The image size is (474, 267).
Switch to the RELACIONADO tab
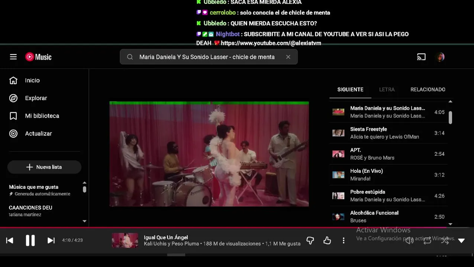coord(428,89)
